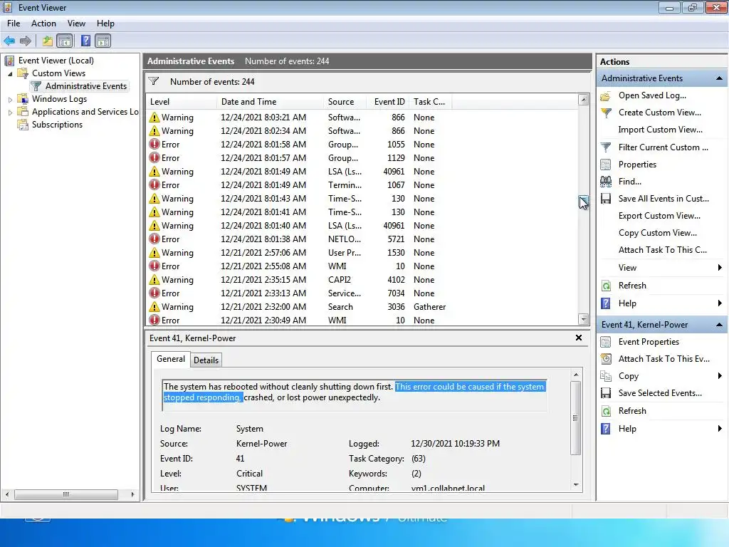
Task: Sort by the Event ID column header
Action: tap(387, 101)
